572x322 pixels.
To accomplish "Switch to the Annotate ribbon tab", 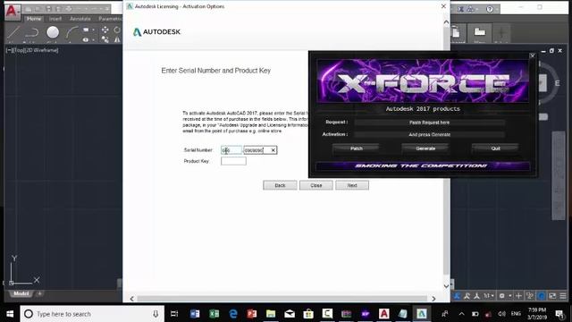I will click(80, 19).
